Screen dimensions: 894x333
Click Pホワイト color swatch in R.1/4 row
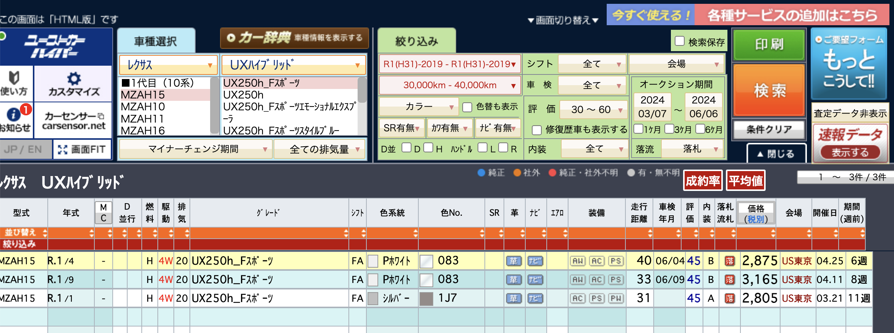(373, 261)
